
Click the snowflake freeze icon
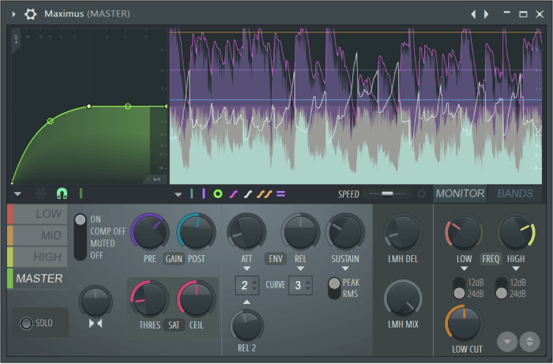point(40,193)
